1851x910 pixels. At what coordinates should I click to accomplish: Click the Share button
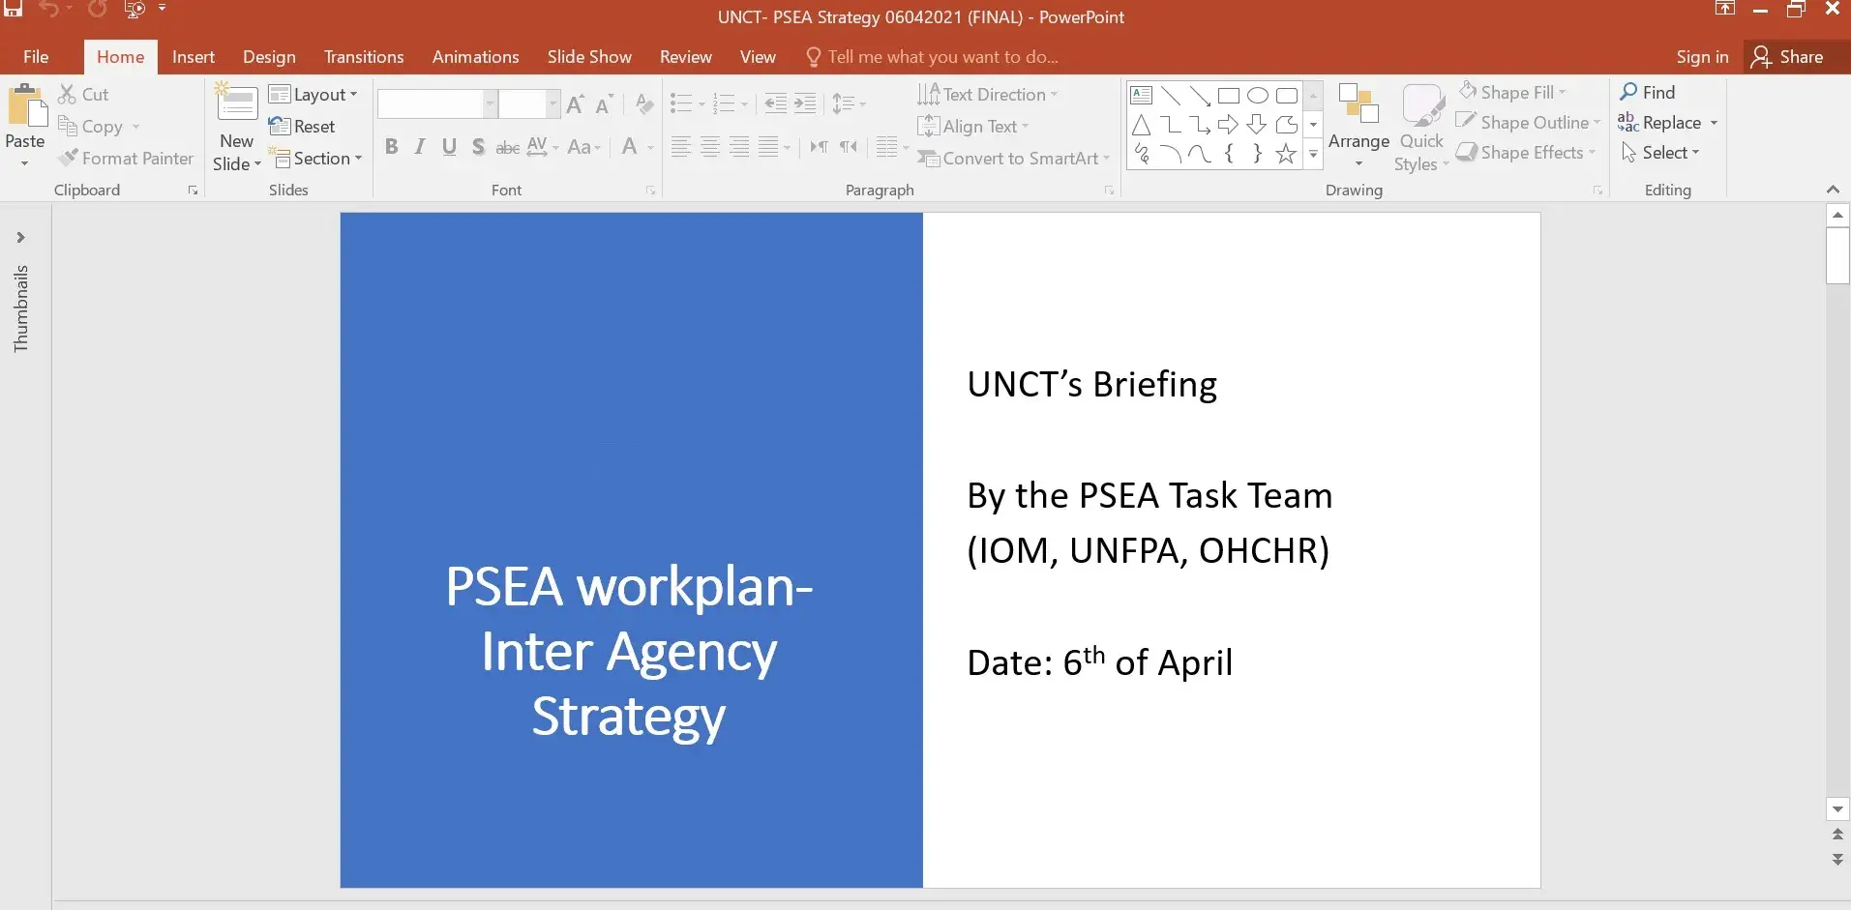[1788, 57]
